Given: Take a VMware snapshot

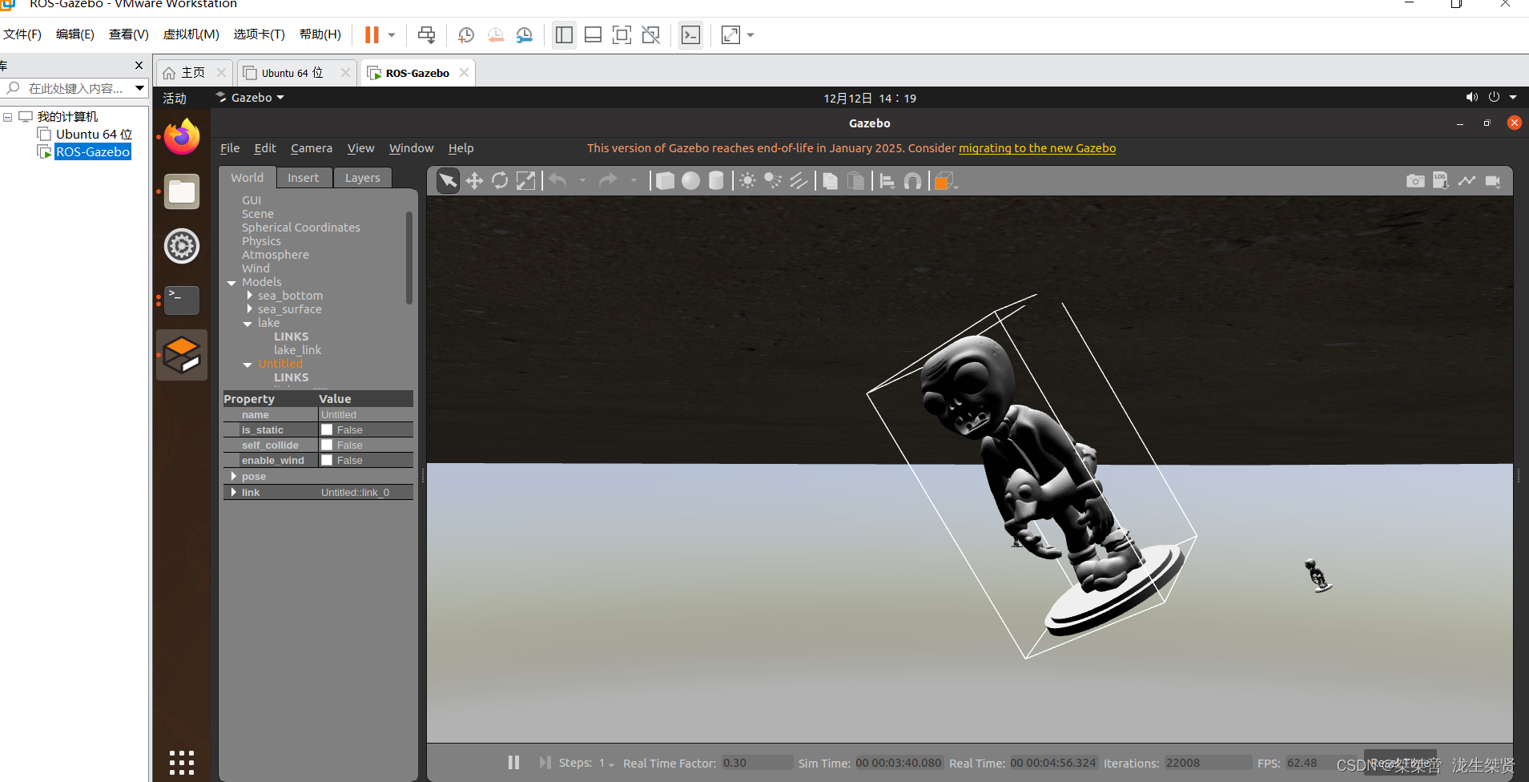Looking at the screenshot, I should [x=466, y=35].
